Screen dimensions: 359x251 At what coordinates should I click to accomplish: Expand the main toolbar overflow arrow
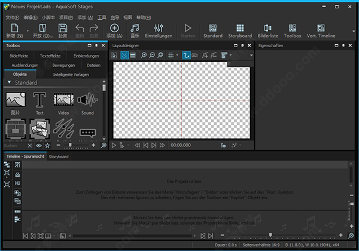[354, 31]
